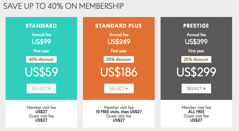The height and width of the screenshot is (131, 239).
Task: Click the arrow icon on orange SELECT button
Action: [x=127, y=88]
